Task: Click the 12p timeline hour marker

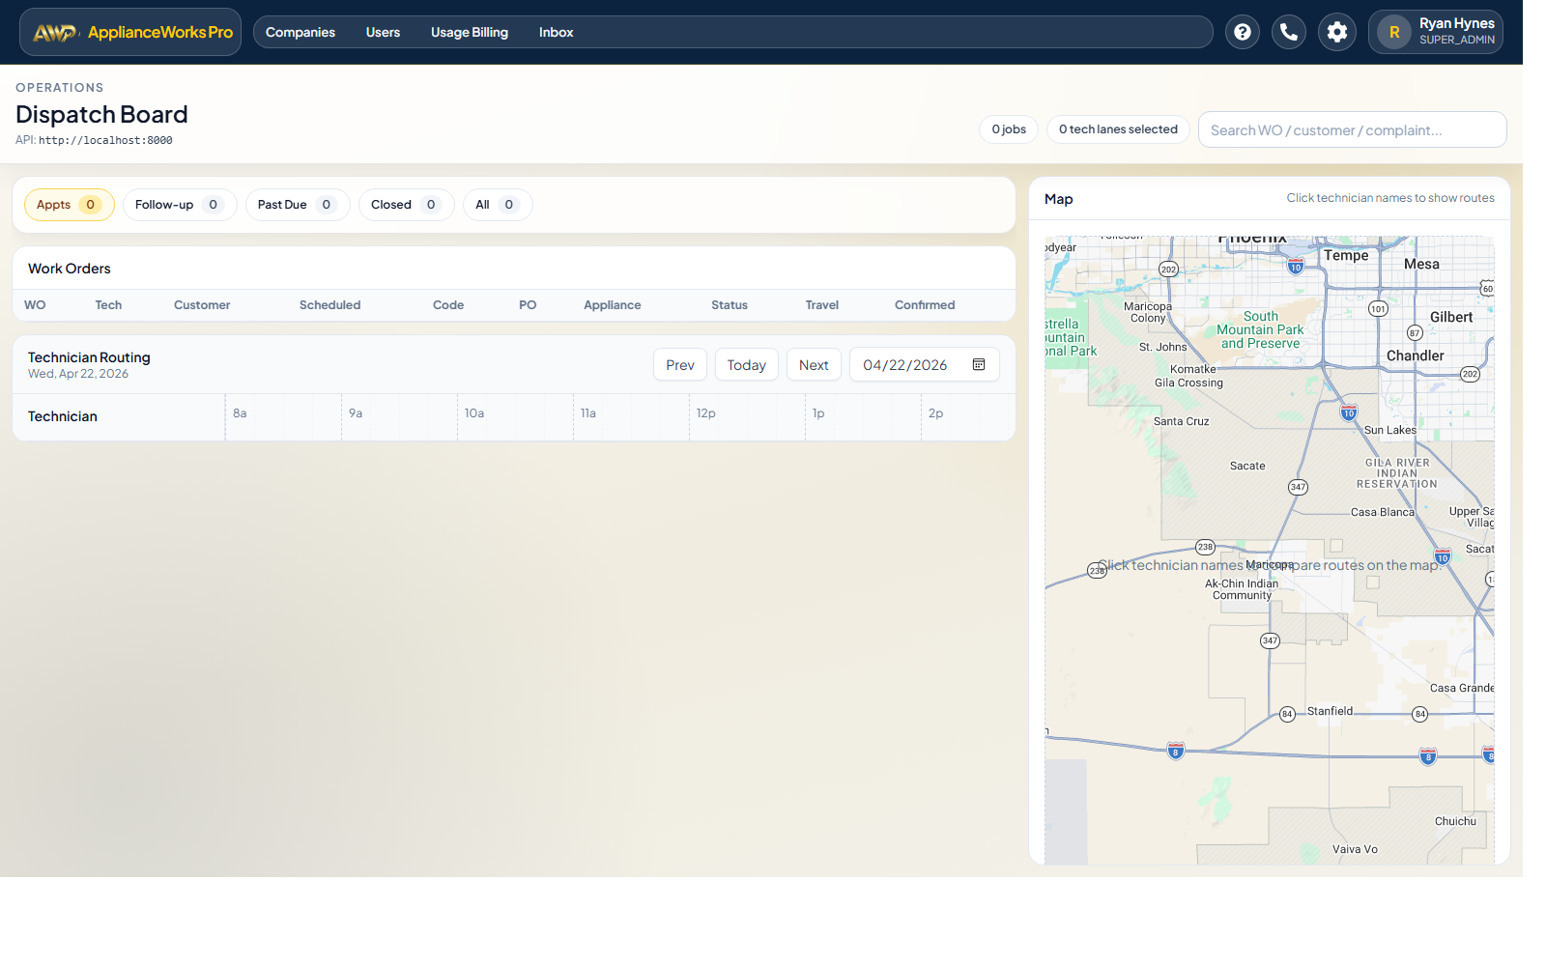Action: point(706,413)
